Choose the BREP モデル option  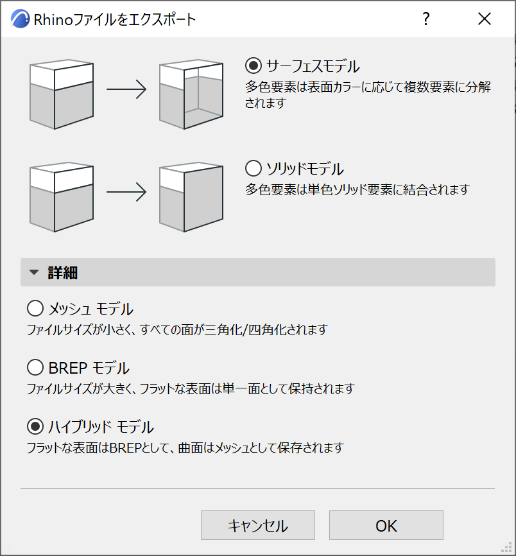point(35,368)
